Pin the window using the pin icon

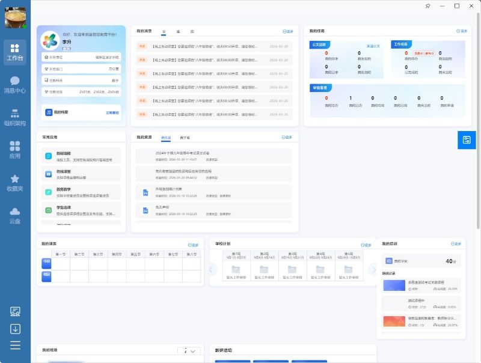(427, 6)
